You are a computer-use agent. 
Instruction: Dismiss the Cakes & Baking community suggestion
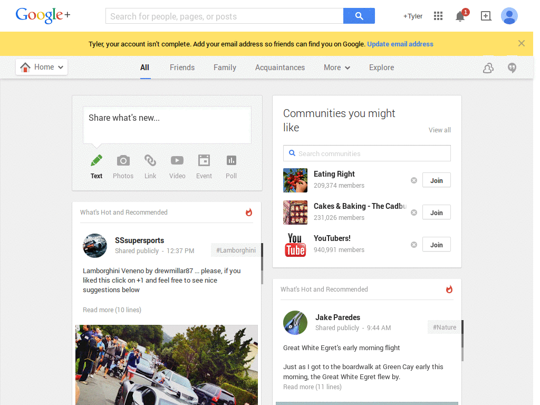(414, 213)
